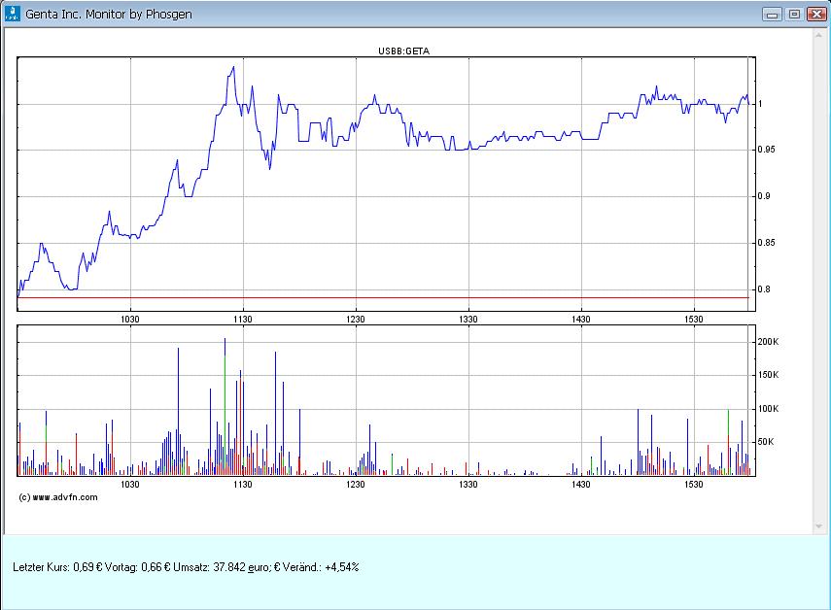Click the Umsatz 37.842 euro value
Image resolution: width=831 pixels, height=610 pixels.
242,567
